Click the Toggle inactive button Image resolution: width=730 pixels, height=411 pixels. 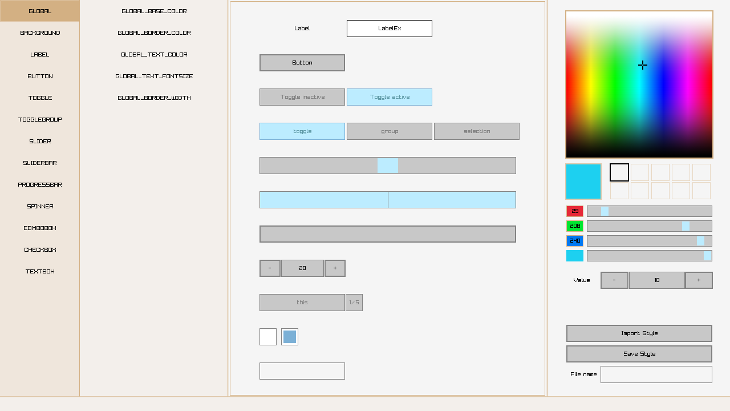[x=302, y=97]
